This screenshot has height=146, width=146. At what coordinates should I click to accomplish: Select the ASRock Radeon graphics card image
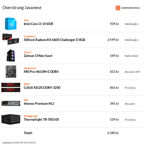pyautogui.click(x=11, y=40)
